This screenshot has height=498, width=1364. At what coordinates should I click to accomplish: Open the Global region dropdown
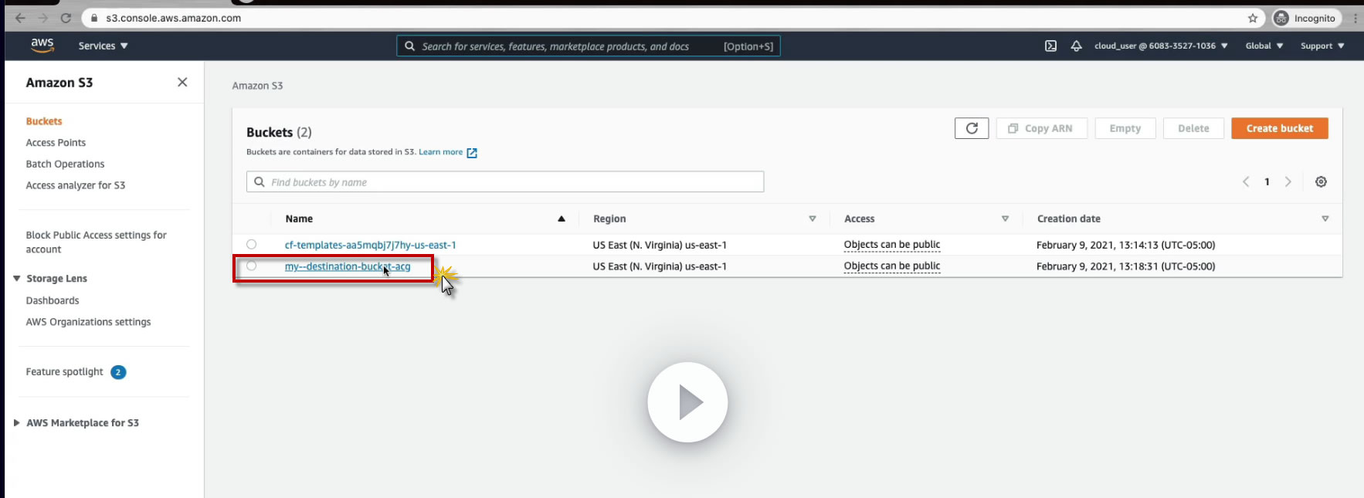coord(1264,46)
